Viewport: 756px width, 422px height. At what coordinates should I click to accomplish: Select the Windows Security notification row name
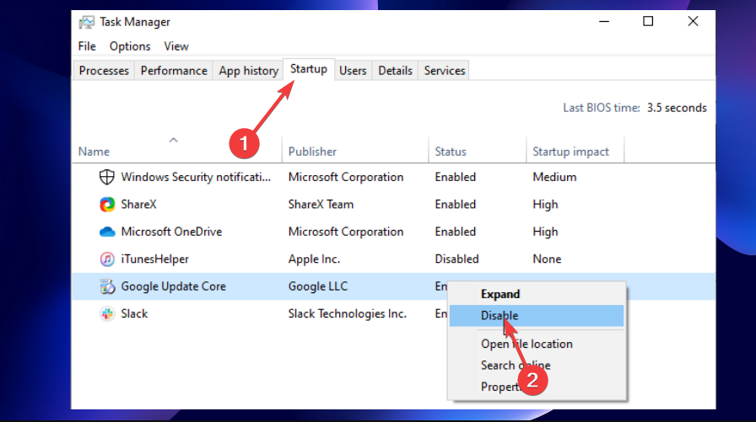196,177
